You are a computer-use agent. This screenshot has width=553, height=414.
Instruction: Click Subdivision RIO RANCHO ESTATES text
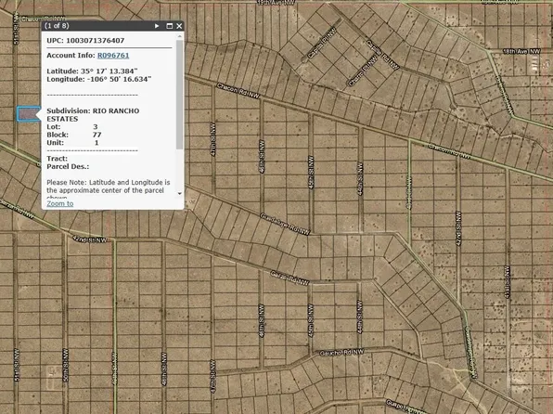(x=93, y=115)
